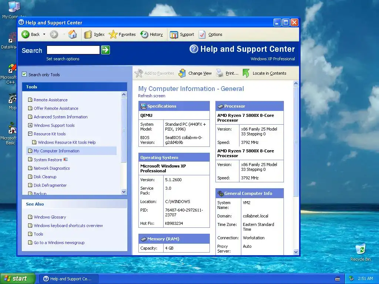Click Help and Support taskbar button
379x284 pixels.
coord(68,279)
